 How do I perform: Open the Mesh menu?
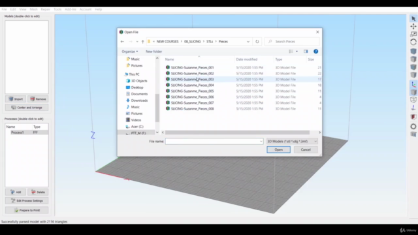[x=33, y=9]
